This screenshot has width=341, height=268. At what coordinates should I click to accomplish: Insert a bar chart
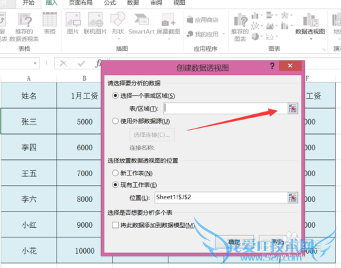coord(269,15)
